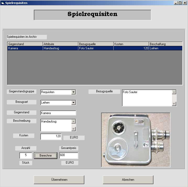The width and height of the screenshot is (188, 187).
Task: Open the Gegenstandsgruppe dropdown arrow
Action: (74, 92)
